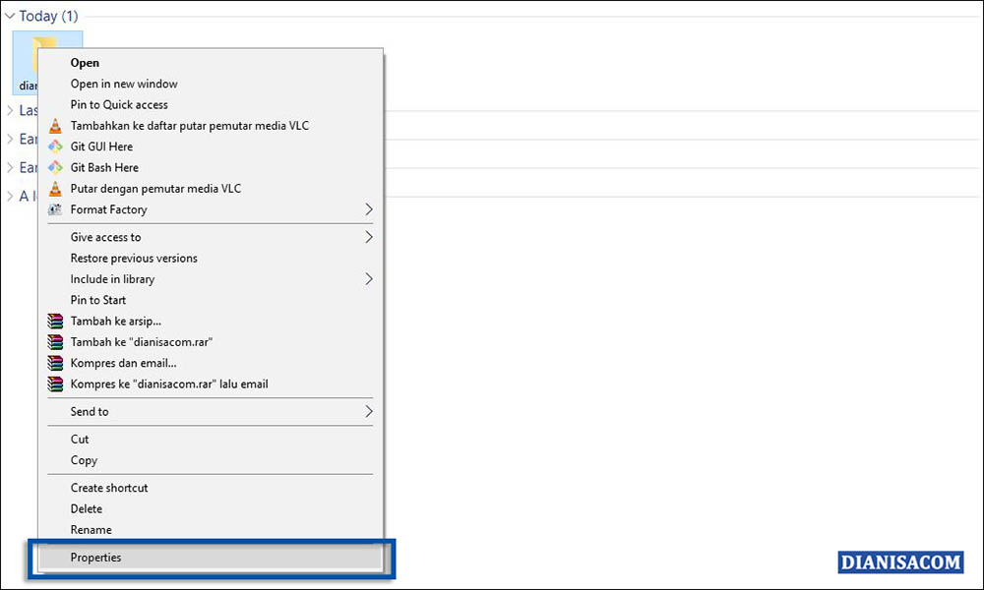Click the VLC cone beside 'Putar dengan pemutar media VLC'
984x590 pixels.
[54, 189]
